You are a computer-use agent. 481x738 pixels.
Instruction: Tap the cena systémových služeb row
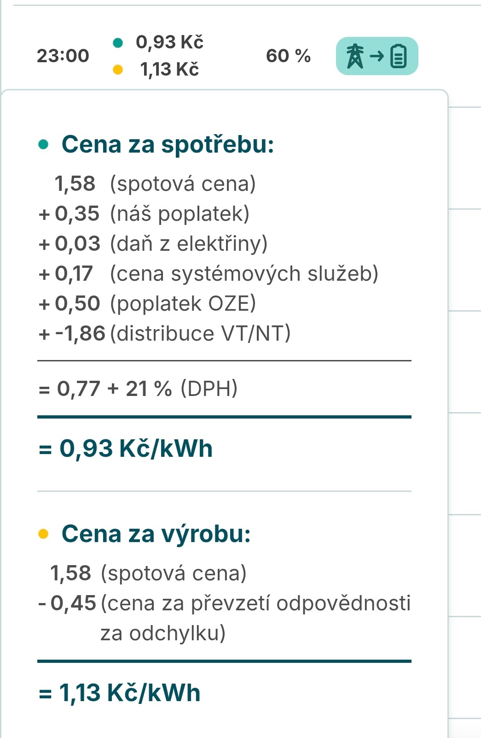tap(208, 274)
